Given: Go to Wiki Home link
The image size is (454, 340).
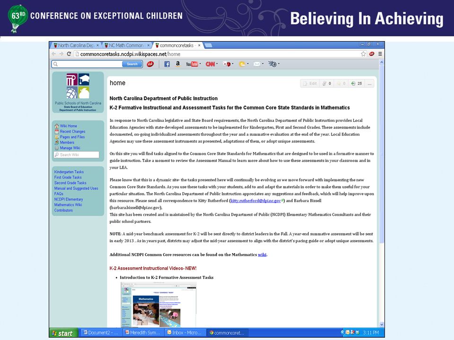Looking at the screenshot, I should tap(68, 126).
